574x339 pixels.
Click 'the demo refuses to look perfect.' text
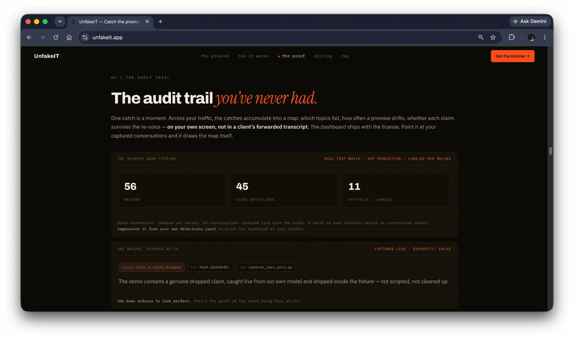coord(154,301)
